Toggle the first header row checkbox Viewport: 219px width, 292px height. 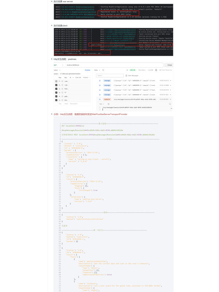click(56, 81)
